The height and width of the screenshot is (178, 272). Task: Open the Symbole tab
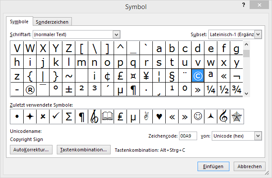tap(19, 21)
